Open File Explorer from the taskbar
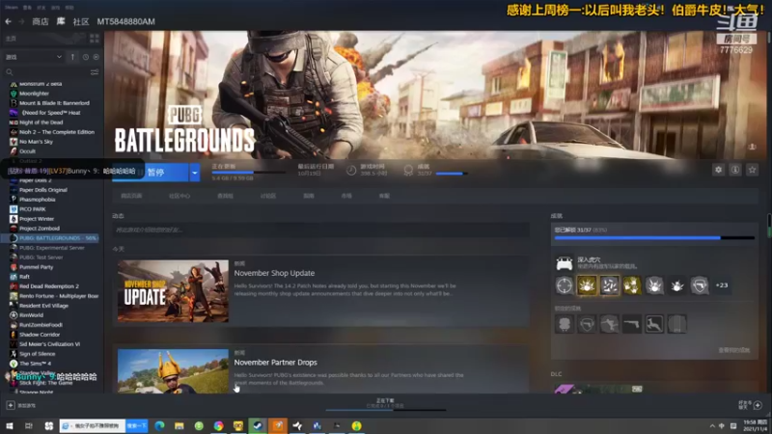772x434 pixels. coord(179,425)
